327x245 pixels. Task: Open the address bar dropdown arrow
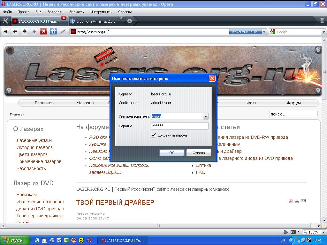264,32
